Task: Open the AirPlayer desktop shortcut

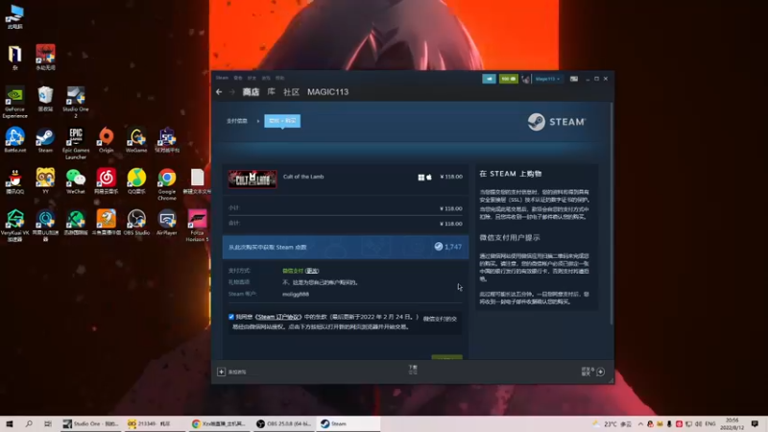Action: 166,223
